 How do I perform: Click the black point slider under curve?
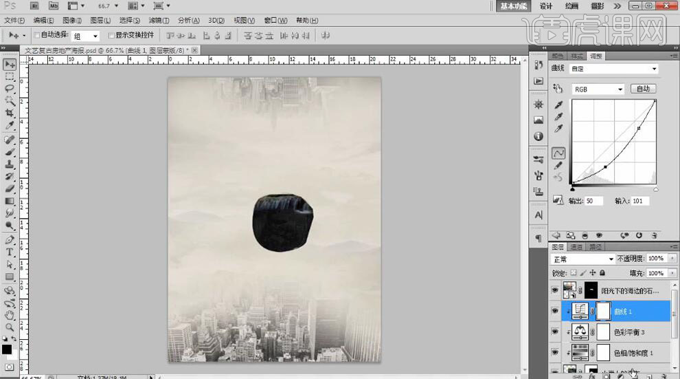(x=573, y=189)
